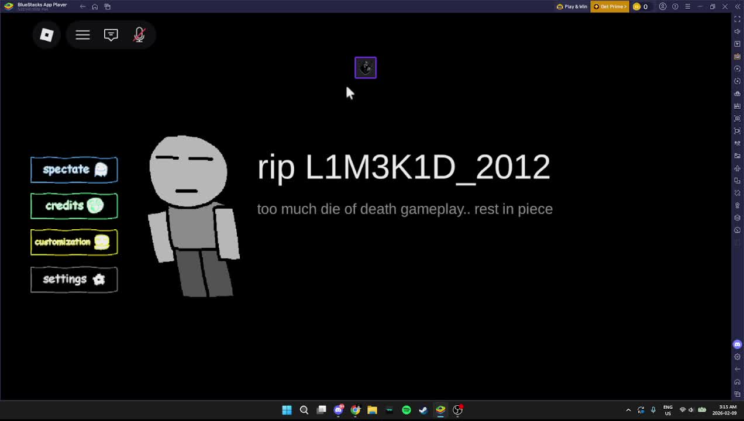Open the customization menu
The height and width of the screenshot is (421, 744).
pyautogui.click(x=74, y=242)
